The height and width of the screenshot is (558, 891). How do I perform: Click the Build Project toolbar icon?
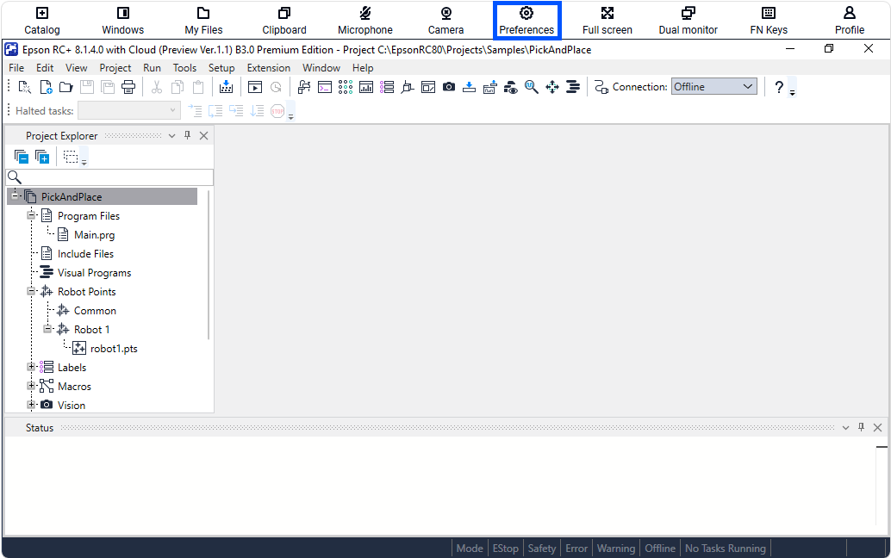(226, 87)
